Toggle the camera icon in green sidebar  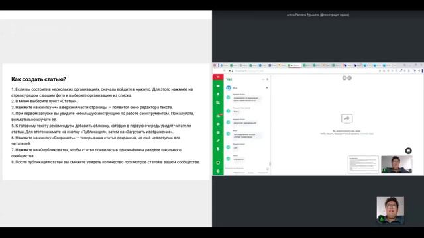tap(218, 86)
